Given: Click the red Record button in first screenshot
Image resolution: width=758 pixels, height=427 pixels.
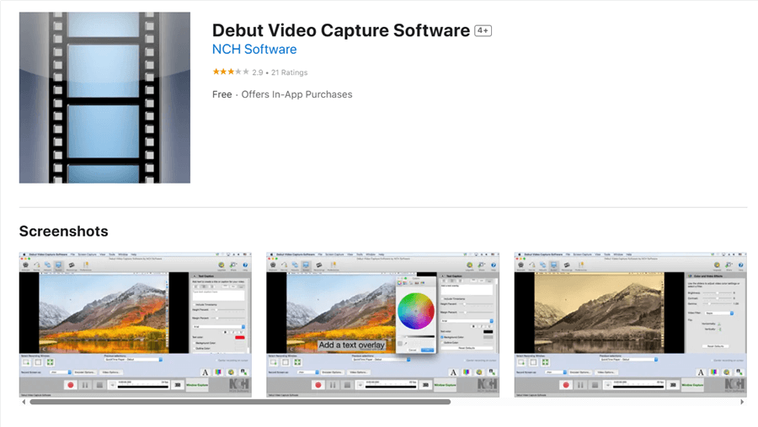Looking at the screenshot, I should tap(71, 385).
